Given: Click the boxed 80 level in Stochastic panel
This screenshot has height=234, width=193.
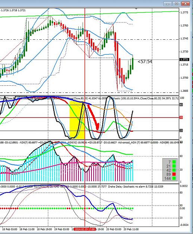Looking at the screenshot, I should 181,105.
